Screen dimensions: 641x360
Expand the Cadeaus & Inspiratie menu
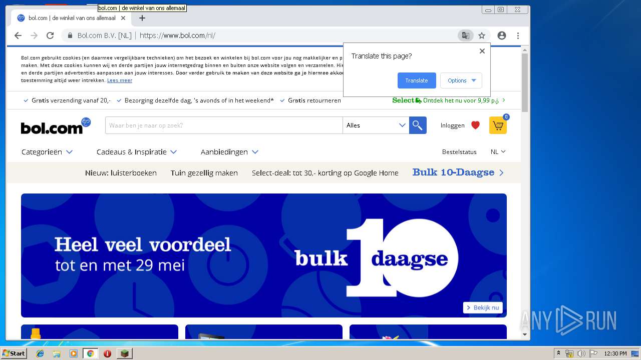(137, 152)
